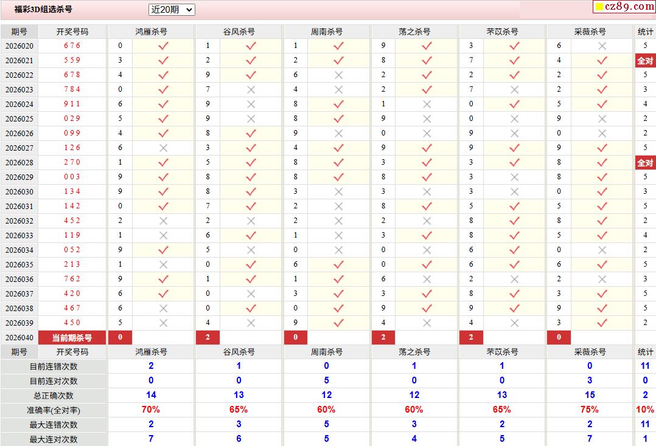This screenshot has height=446, width=656.
Task: Click 周南杀号 cross mark in row 2026022
Action: click(339, 75)
